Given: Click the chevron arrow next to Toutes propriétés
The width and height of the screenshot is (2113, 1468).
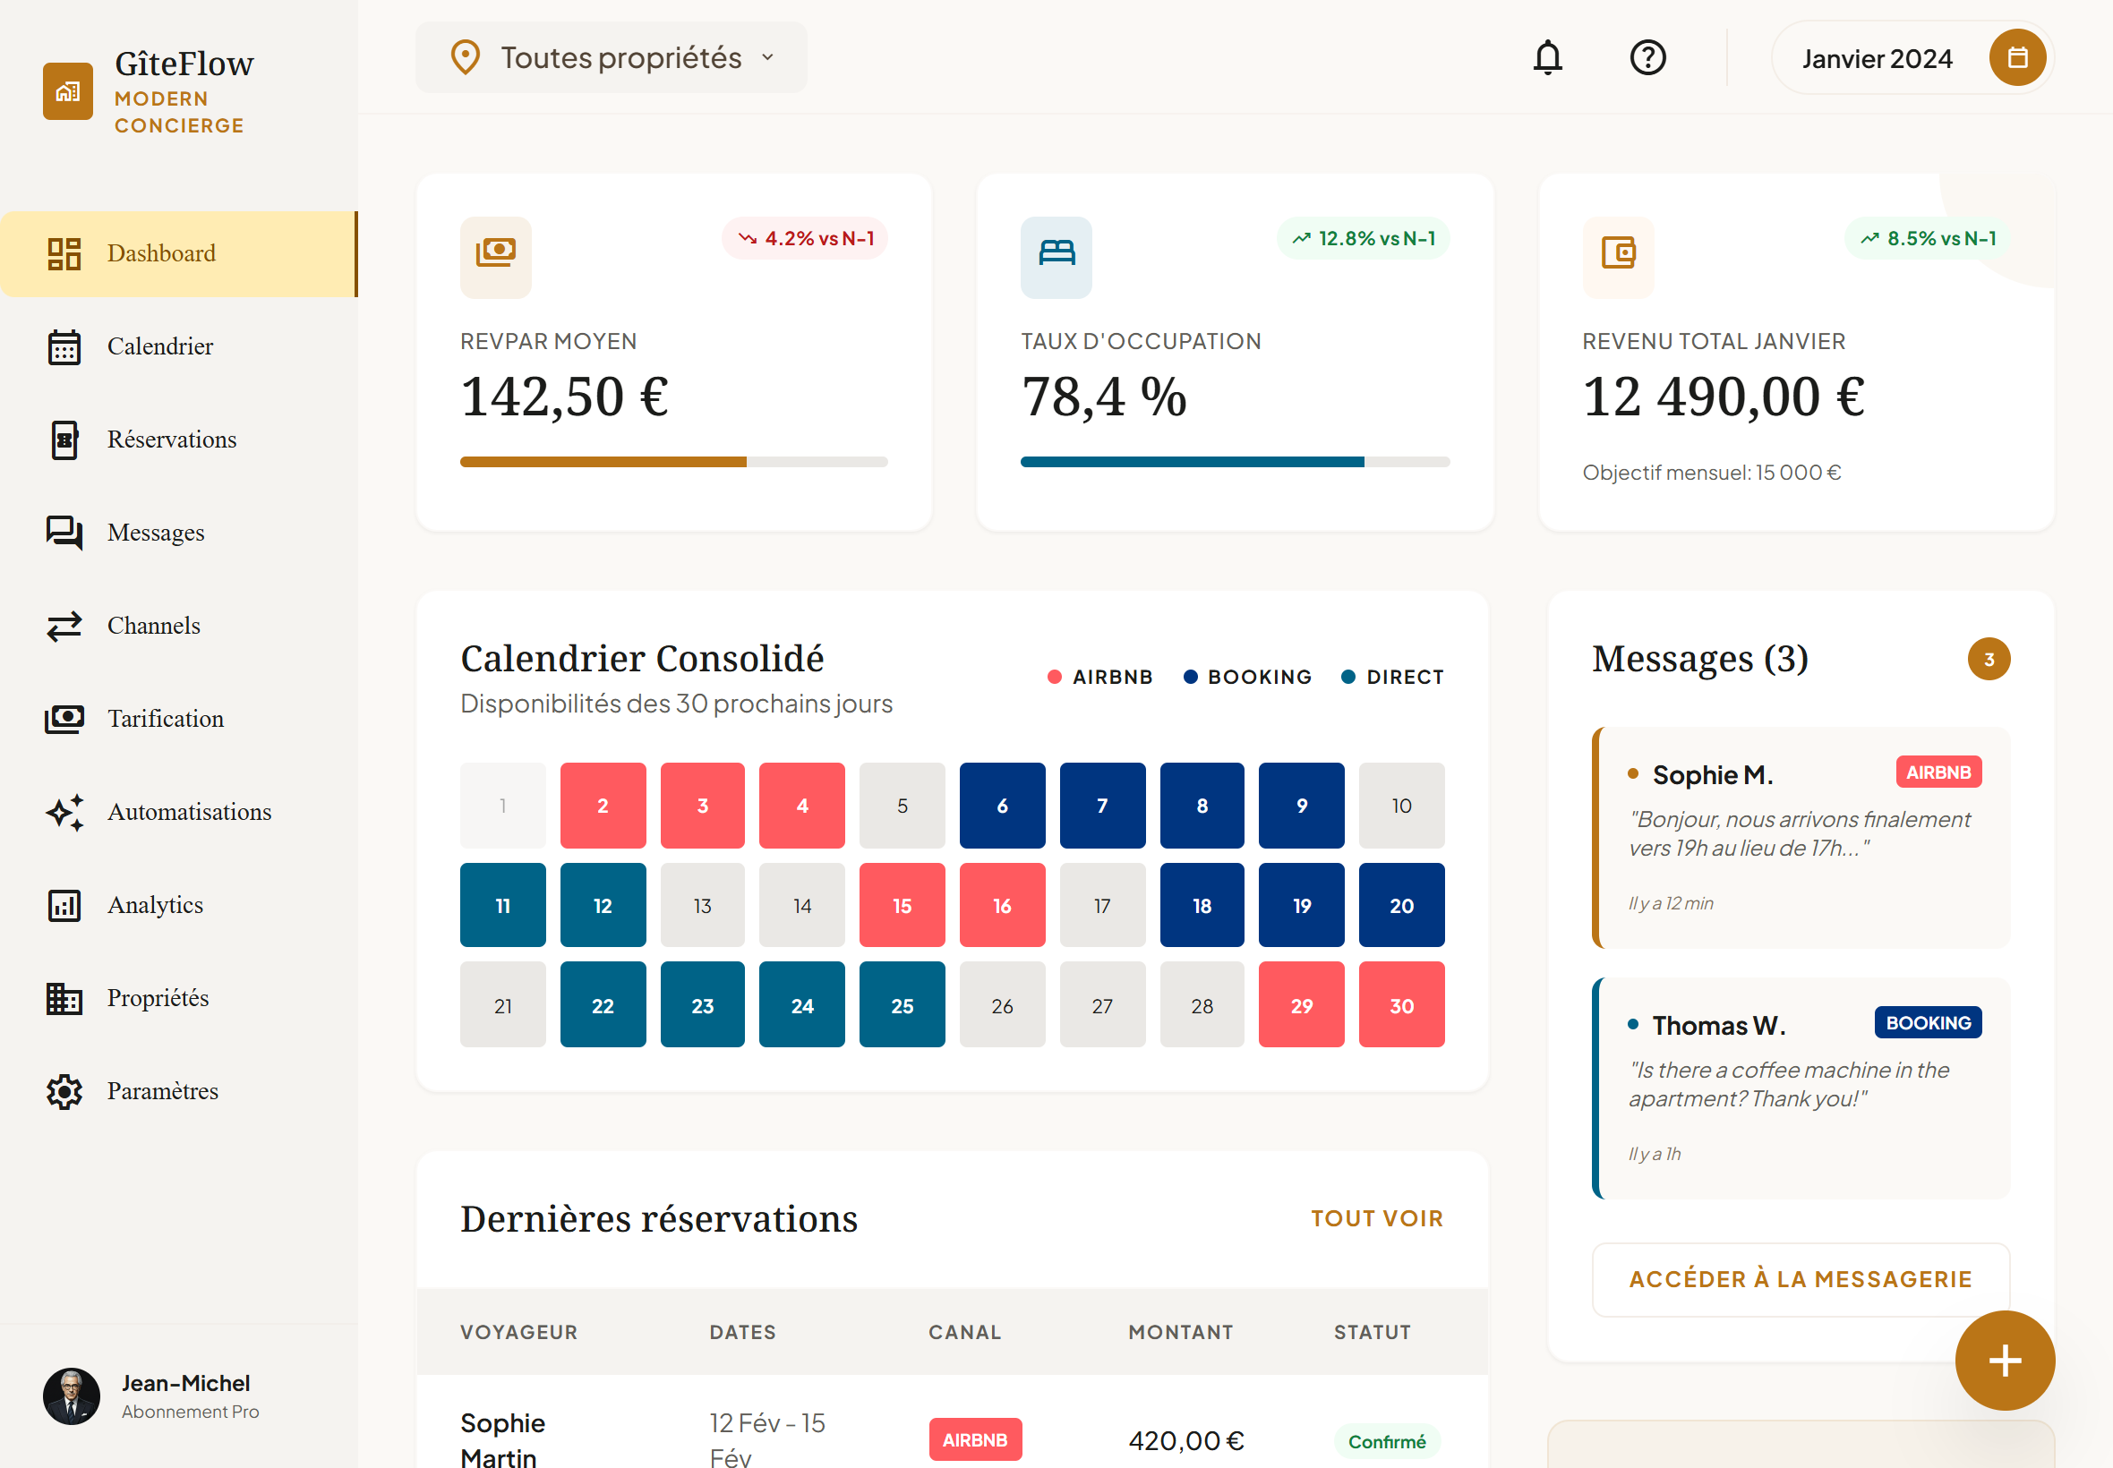Looking at the screenshot, I should pos(767,58).
